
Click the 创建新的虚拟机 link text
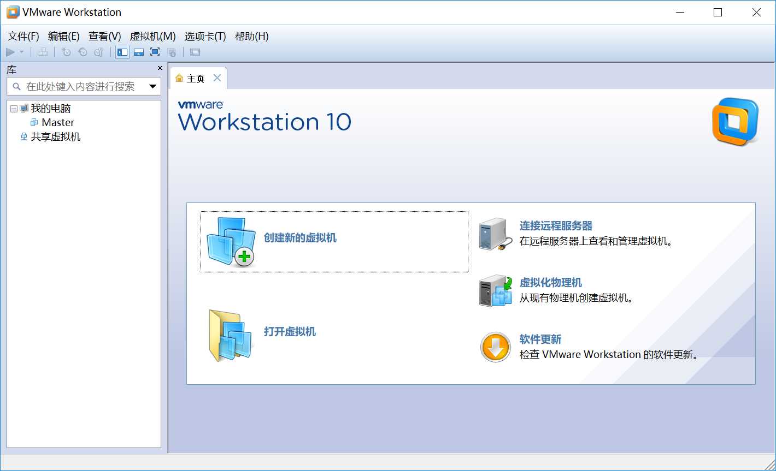click(x=300, y=238)
